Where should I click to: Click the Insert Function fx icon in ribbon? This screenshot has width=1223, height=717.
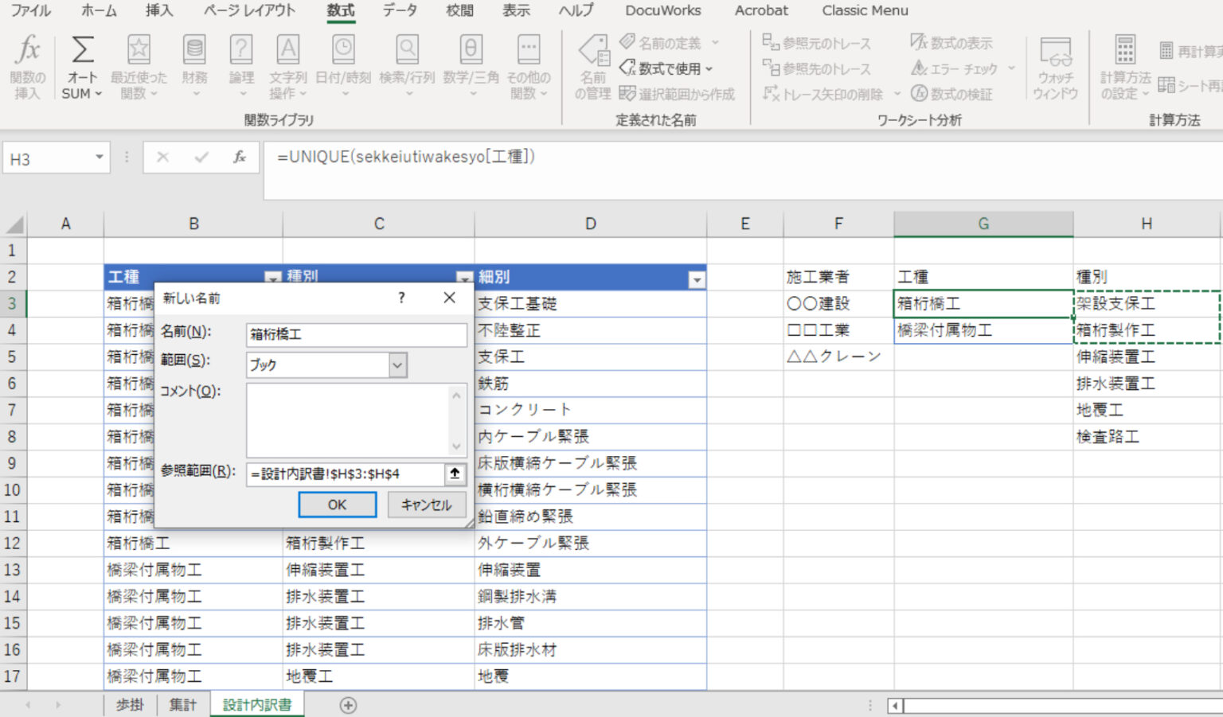(27, 51)
